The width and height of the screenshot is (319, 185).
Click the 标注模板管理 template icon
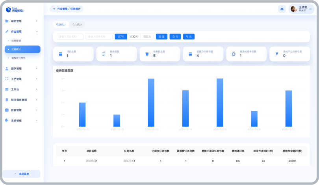tap(7, 100)
